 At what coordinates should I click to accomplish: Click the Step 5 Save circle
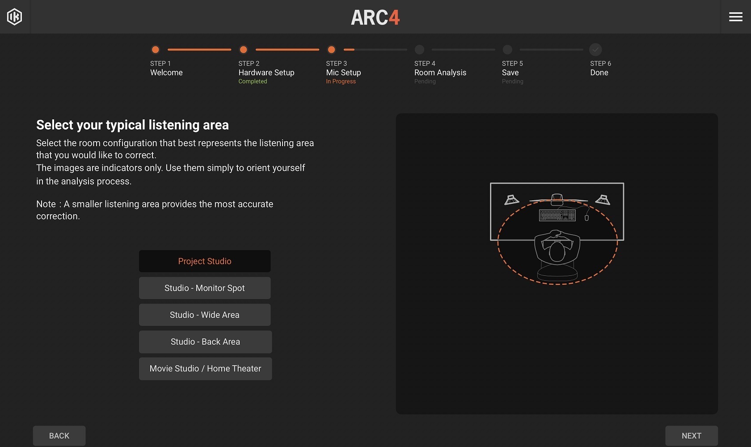pos(507,50)
